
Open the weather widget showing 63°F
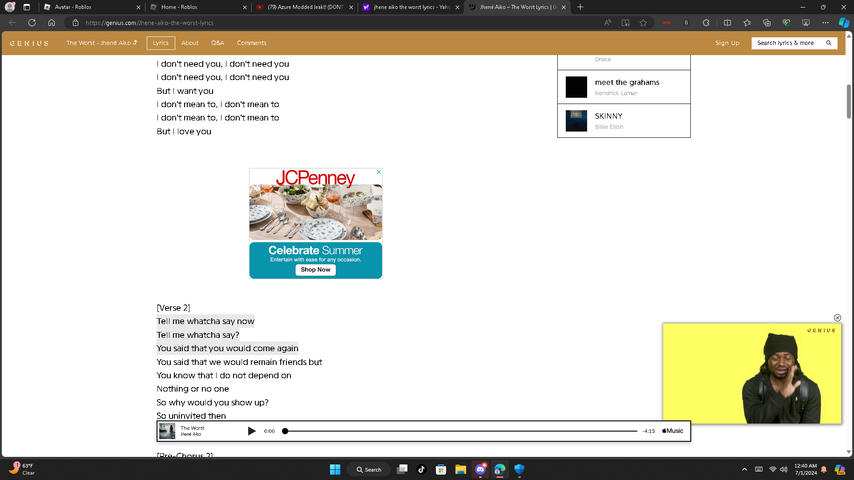(x=22, y=469)
